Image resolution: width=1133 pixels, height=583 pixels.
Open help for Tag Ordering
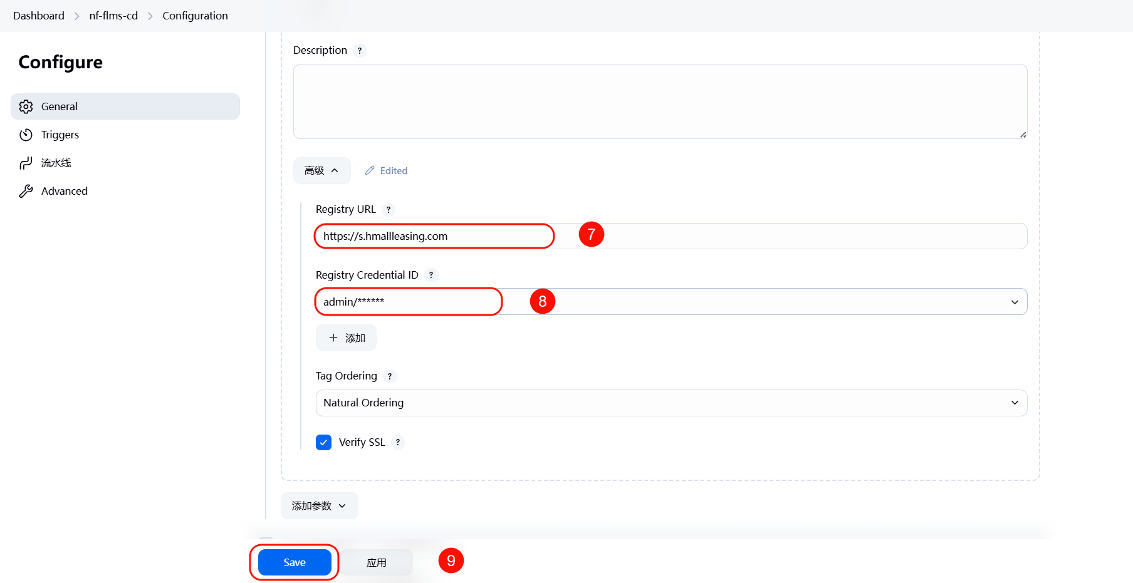point(390,376)
